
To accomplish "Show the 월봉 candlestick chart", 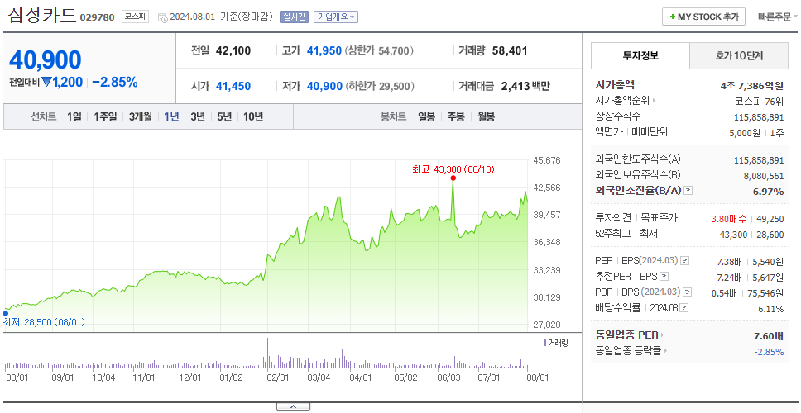I will tap(487, 116).
